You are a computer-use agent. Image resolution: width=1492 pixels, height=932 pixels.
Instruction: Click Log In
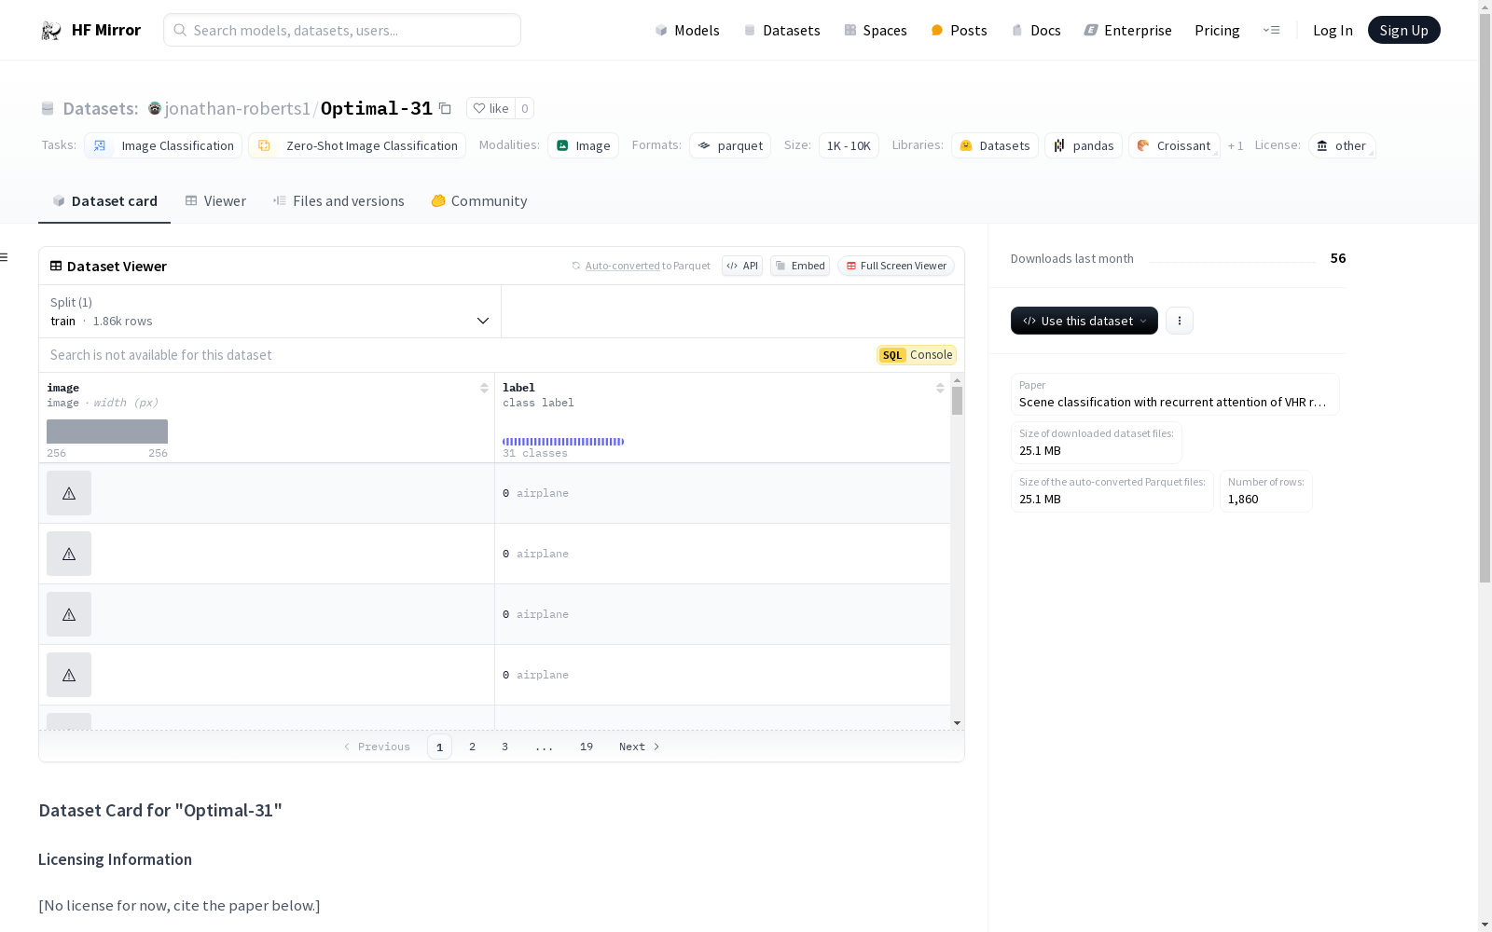pos(1333,30)
